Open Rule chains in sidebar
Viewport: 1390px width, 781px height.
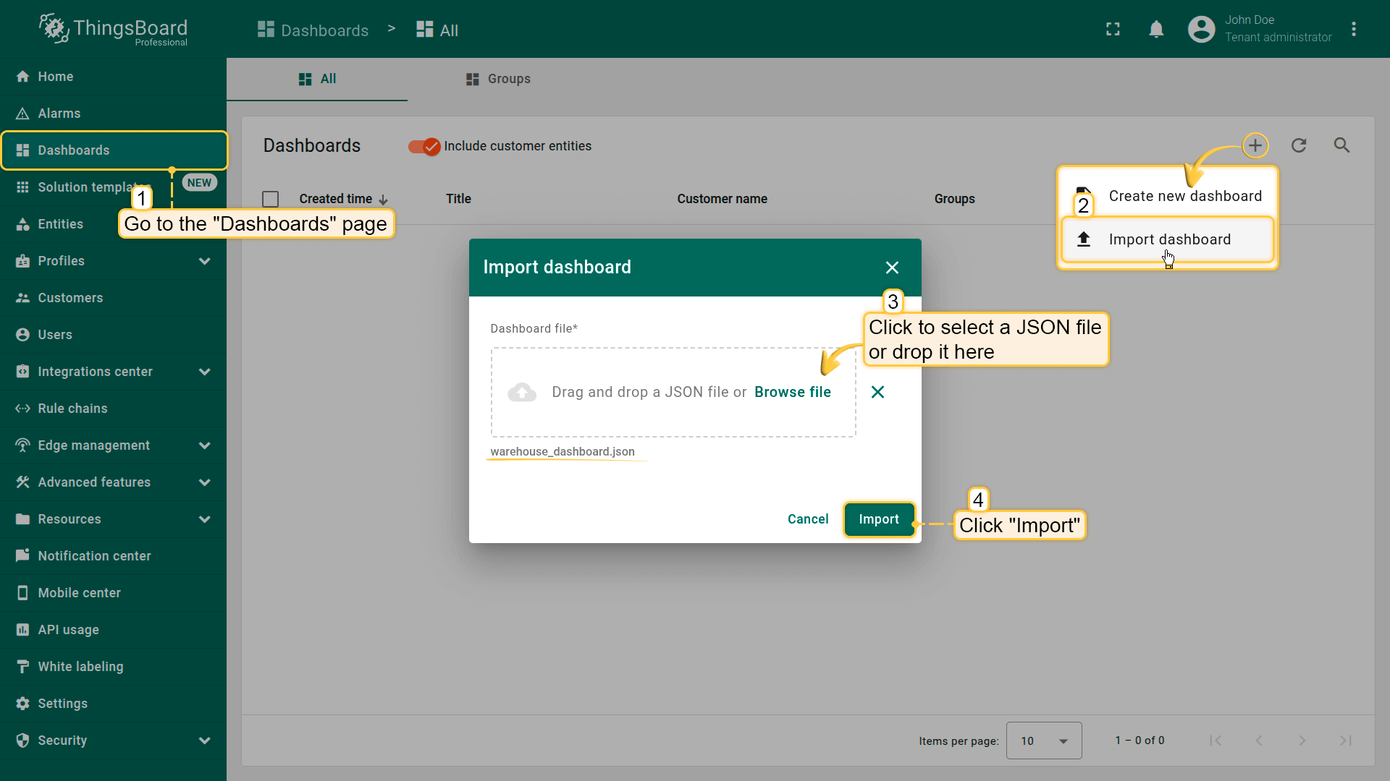[72, 409]
